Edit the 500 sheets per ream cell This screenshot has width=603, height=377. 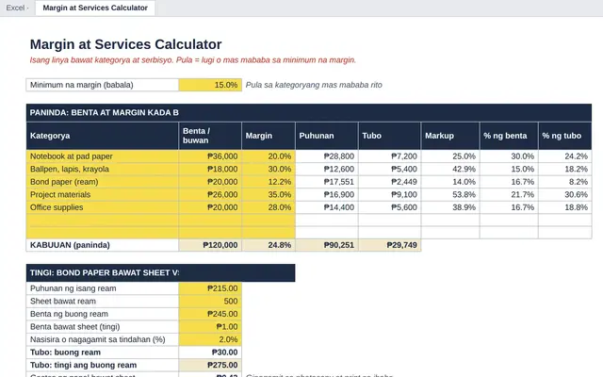(210, 302)
